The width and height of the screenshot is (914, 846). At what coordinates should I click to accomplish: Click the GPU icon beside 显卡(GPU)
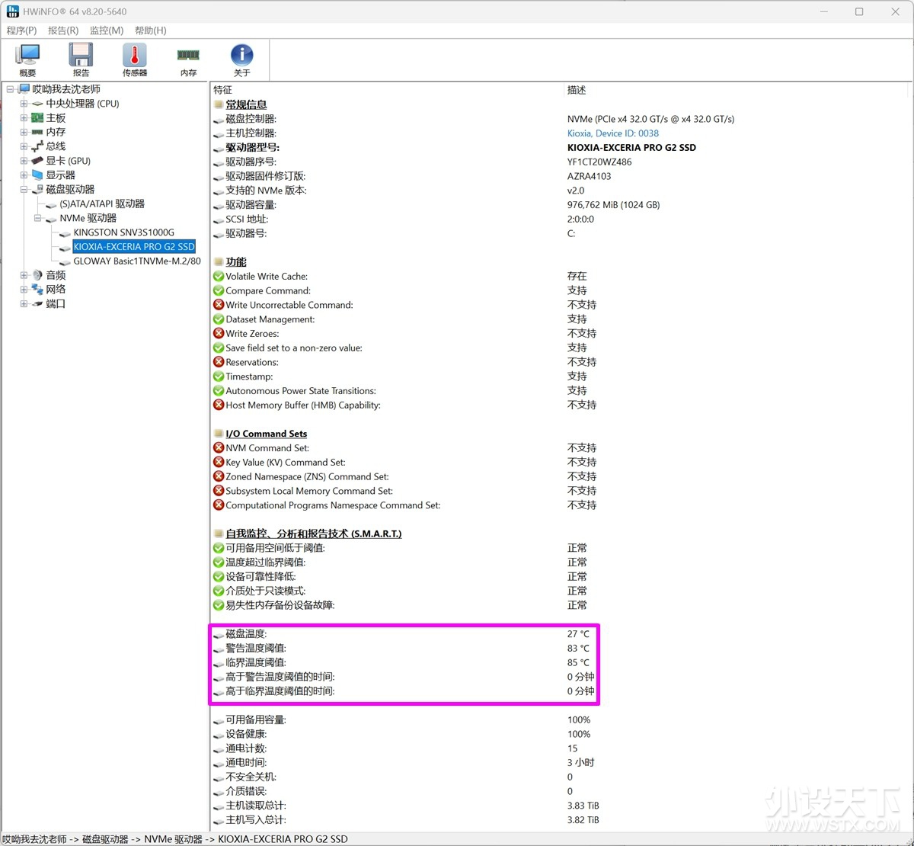click(37, 161)
